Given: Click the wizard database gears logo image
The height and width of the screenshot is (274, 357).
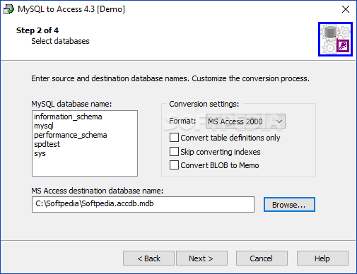Looking at the screenshot, I should (x=335, y=40).
